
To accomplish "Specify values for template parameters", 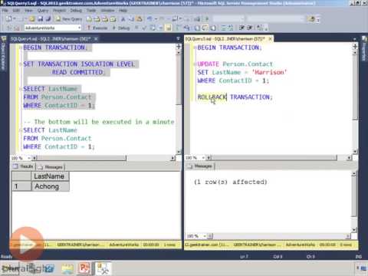I will 260,28.
